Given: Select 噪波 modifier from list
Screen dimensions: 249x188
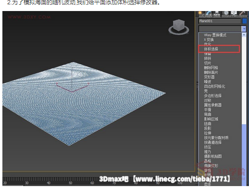Looking at the screenshot, I should pyautogui.click(x=208, y=82).
